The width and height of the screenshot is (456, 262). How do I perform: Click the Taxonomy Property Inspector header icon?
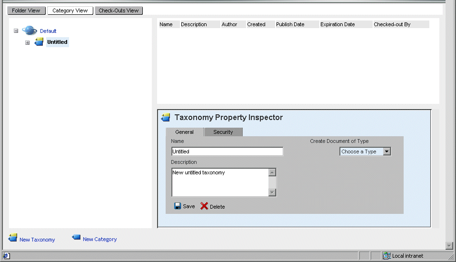click(x=166, y=117)
